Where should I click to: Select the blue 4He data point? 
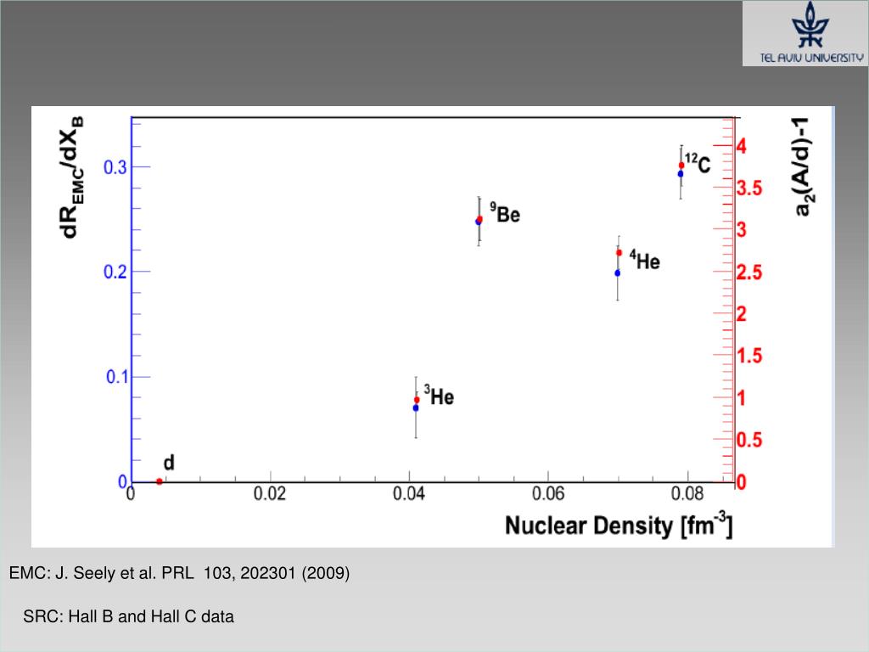tap(618, 273)
